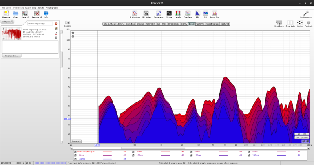Viewport: 314px width, 165px height.
Task: Disable the 60ms decay slice checkbox
Action: [249, 152]
